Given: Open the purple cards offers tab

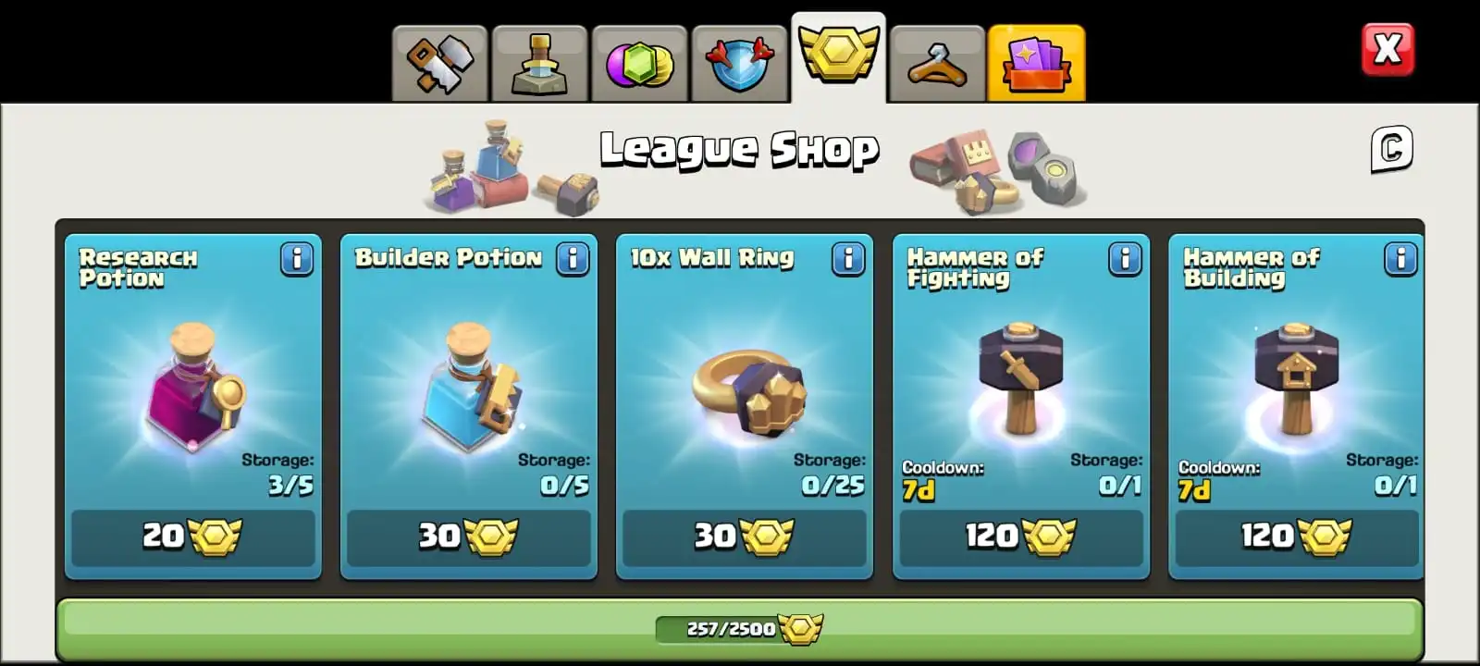Looking at the screenshot, I should coord(1036,63).
